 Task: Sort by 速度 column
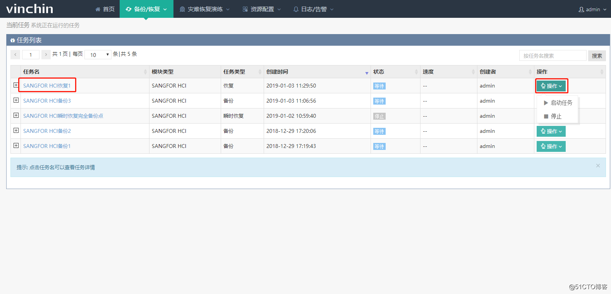tap(448, 72)
